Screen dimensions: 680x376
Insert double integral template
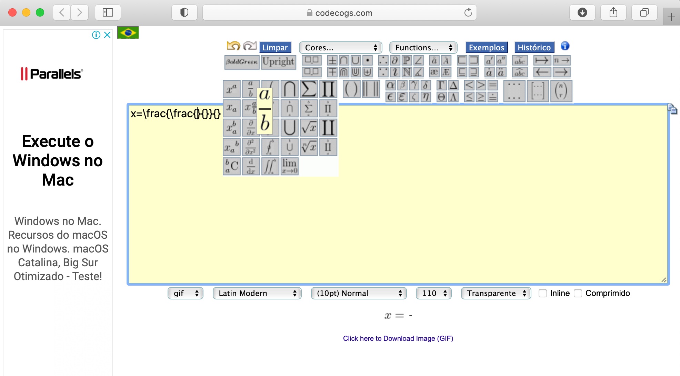pos(270,166)
